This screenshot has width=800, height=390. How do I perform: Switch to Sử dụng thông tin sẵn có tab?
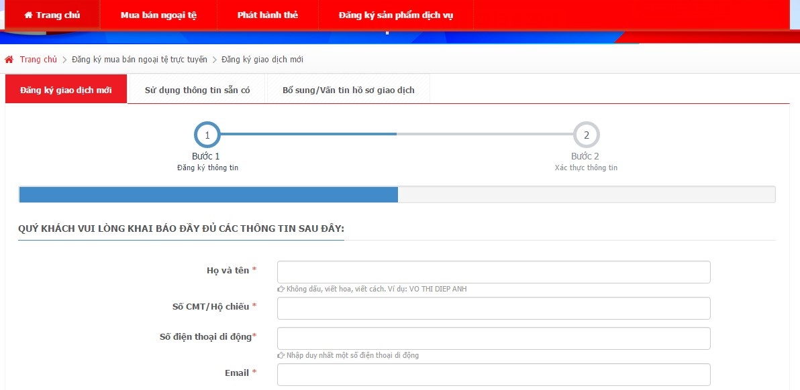coord(197,90)
